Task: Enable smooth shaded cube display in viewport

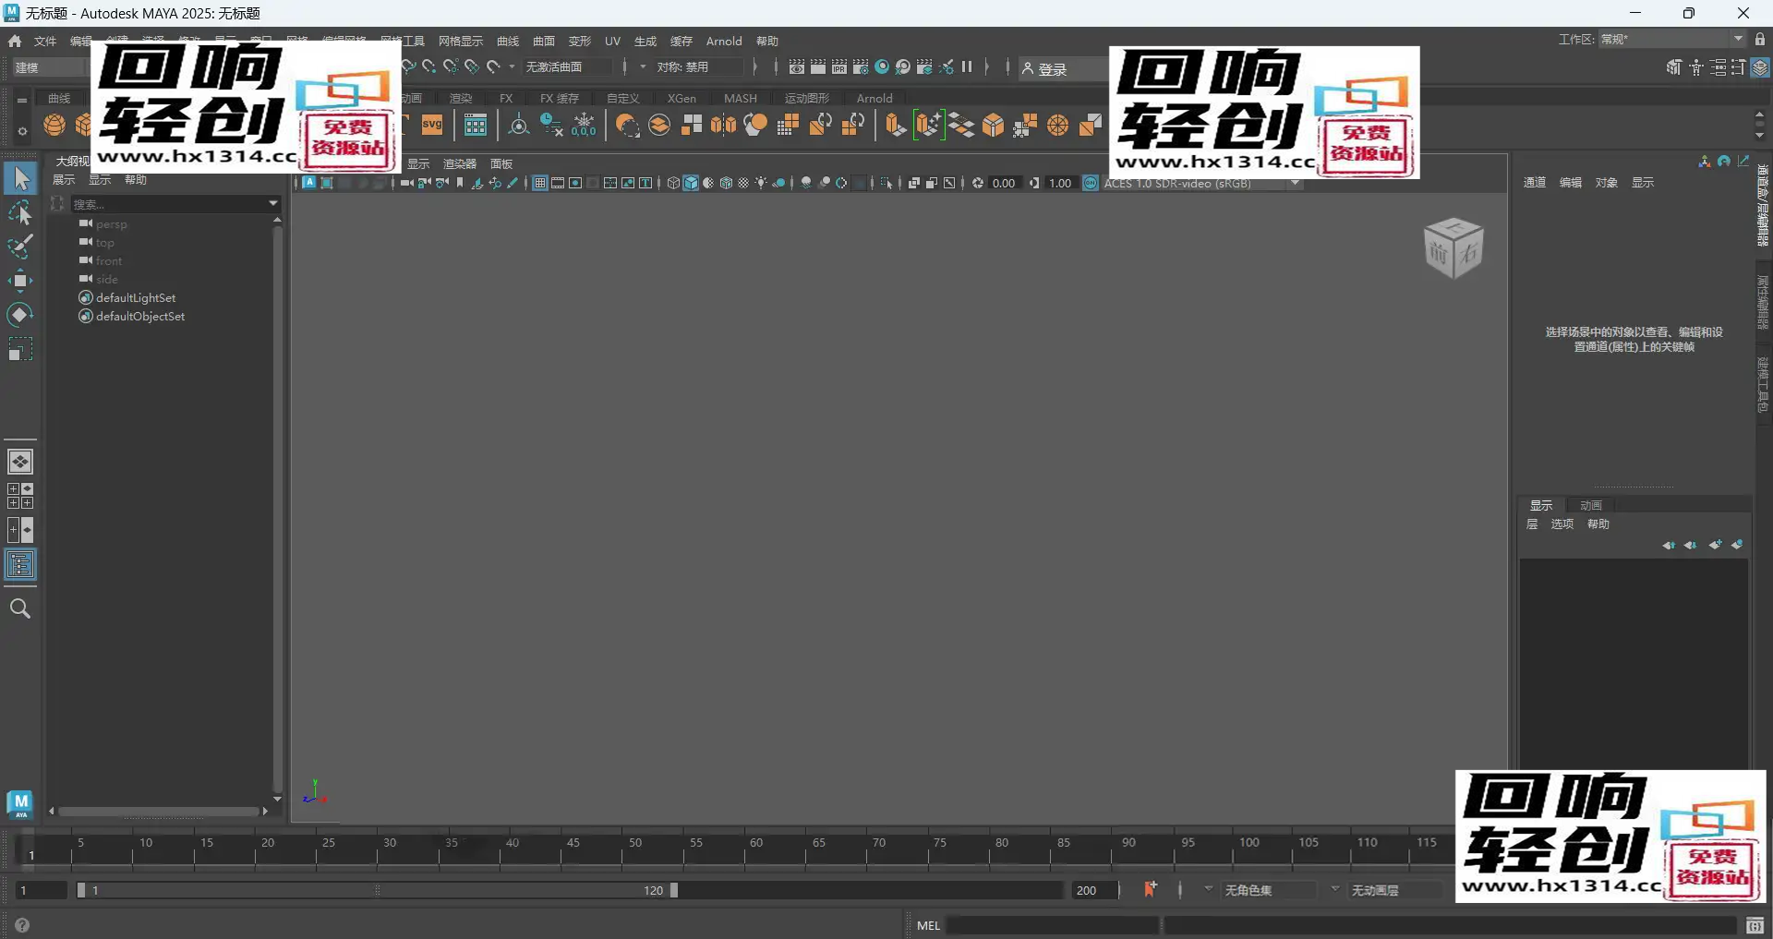Action: (691, 183)
